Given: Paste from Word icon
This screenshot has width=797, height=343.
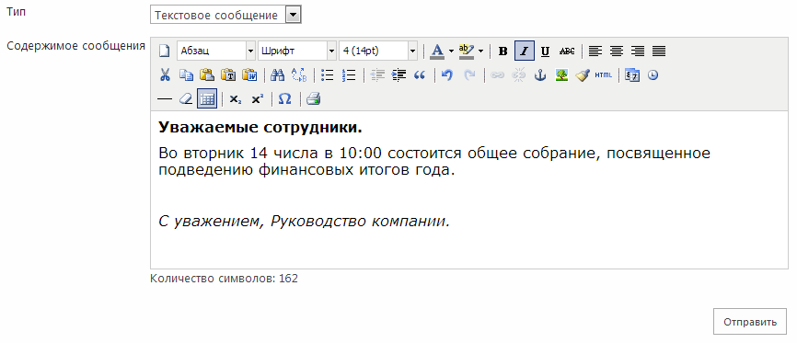Looking at the screenshot, I should [249, 75].
